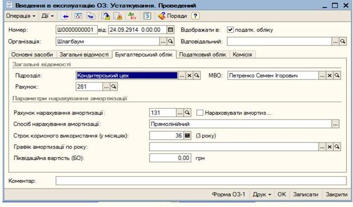Switch to the Основні засоби tab
This screenshot has height=207, width=353.
pyautogui.click(x=32, y=54)
